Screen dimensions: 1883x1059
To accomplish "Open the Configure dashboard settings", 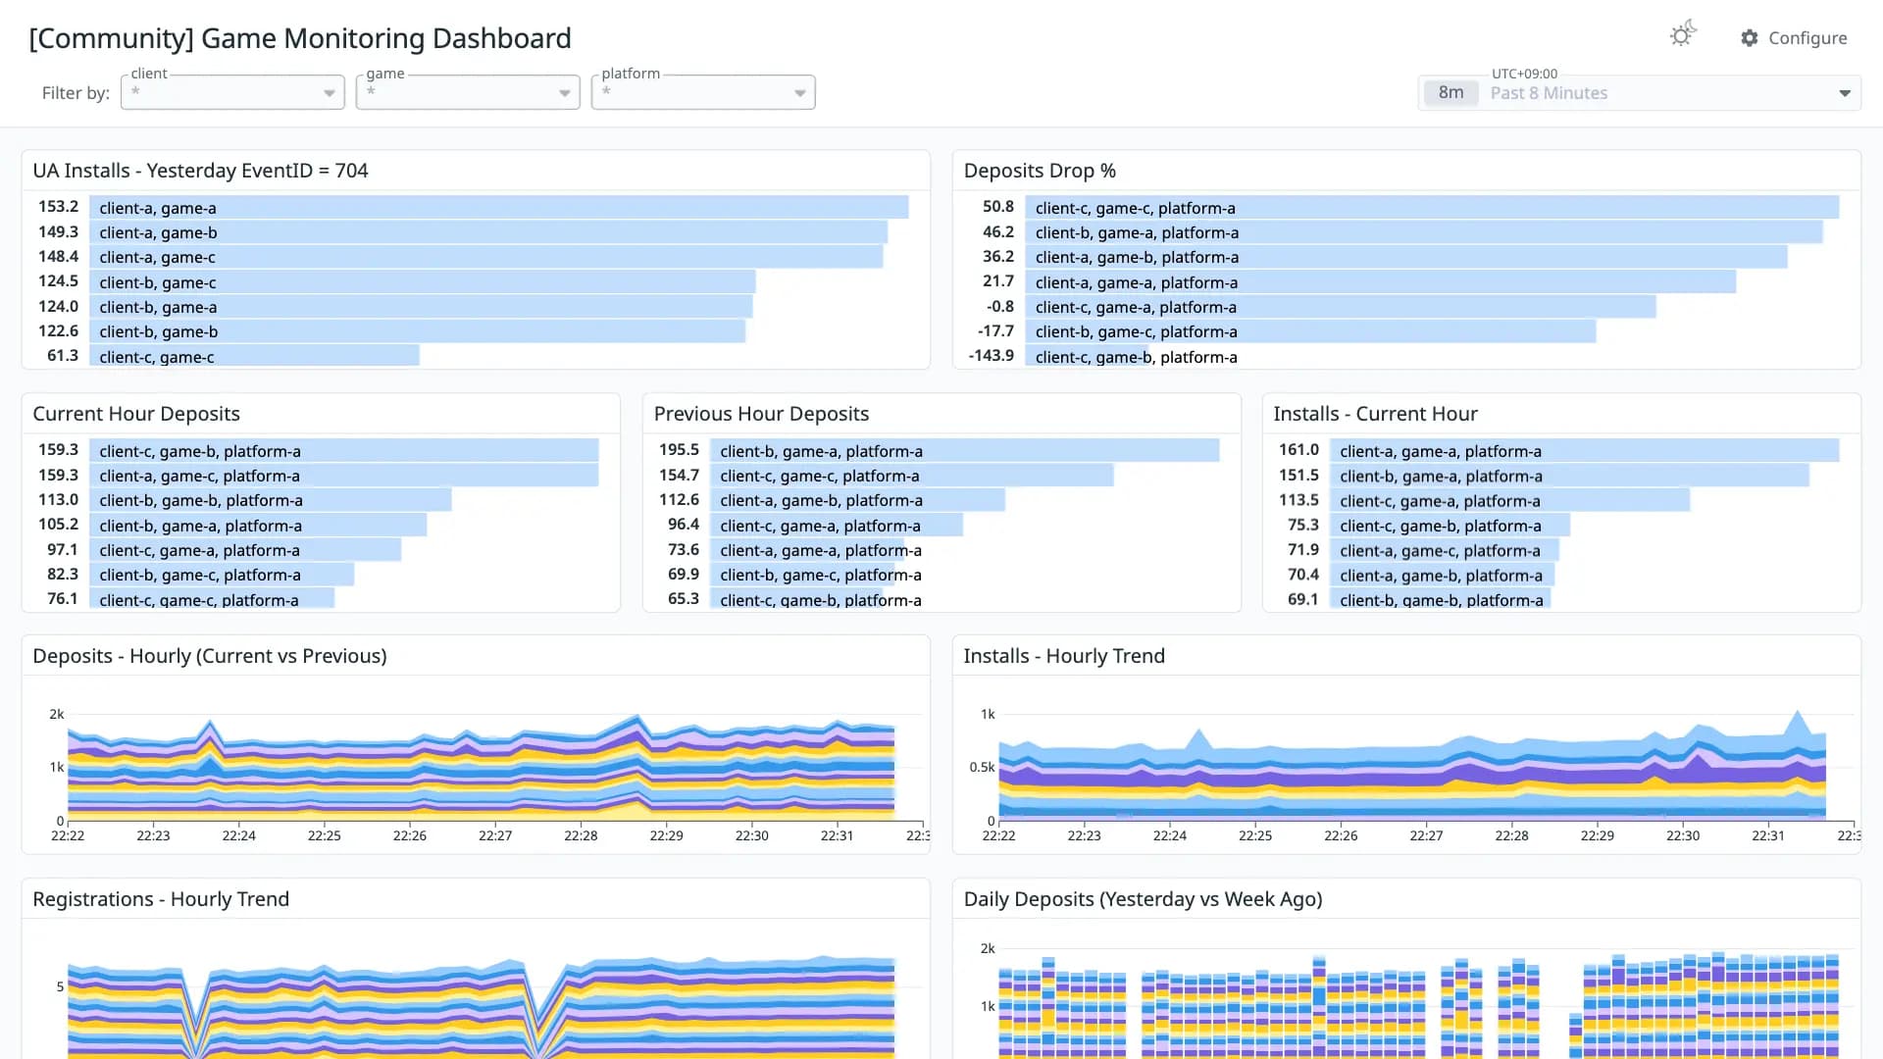I will click(1794, 37).
